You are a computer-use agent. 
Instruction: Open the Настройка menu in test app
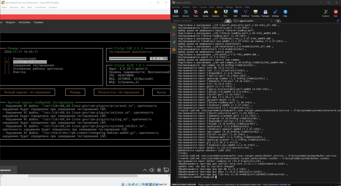click(x=24, y=22)
